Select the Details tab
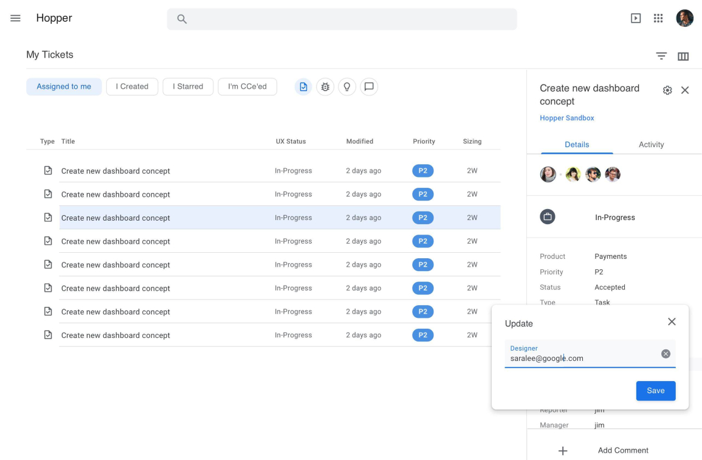 coord(577,145)
